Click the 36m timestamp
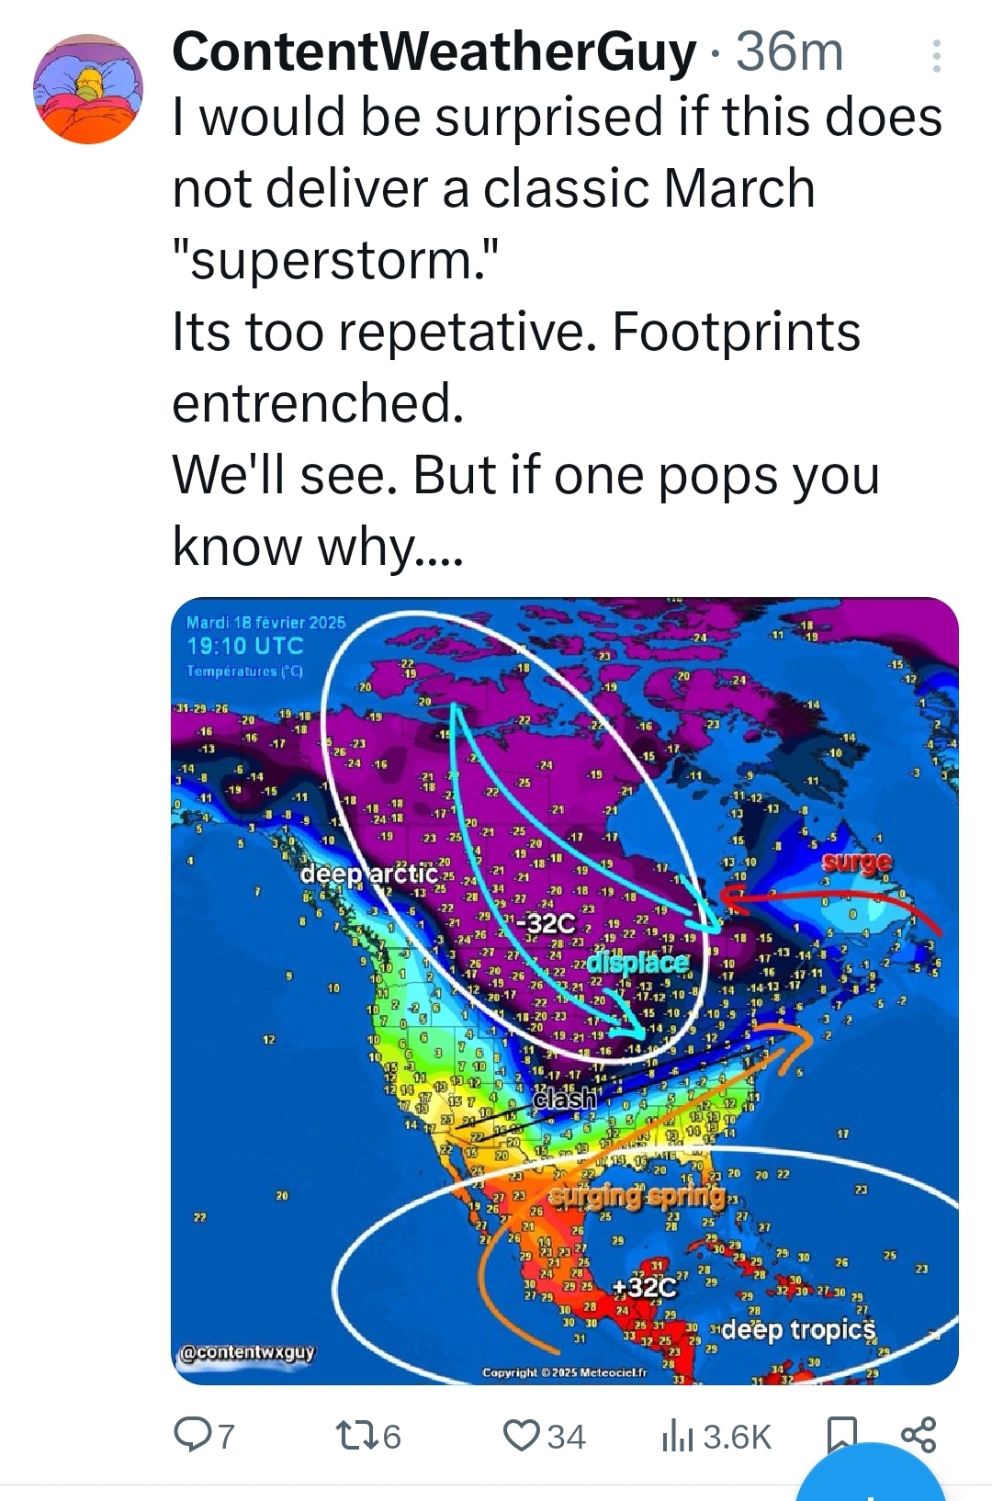This screenshot has width=992, height=1501. click(x=789, y=51)
